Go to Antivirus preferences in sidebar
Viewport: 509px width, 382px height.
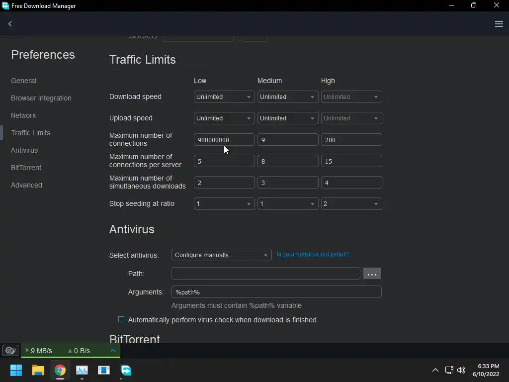(x=24, y=150)
